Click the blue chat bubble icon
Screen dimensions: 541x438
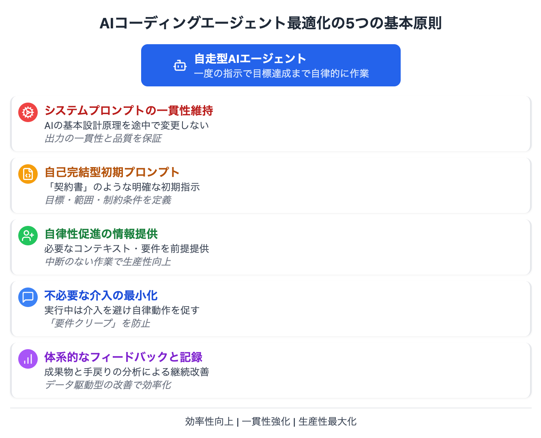coord(28,297)
